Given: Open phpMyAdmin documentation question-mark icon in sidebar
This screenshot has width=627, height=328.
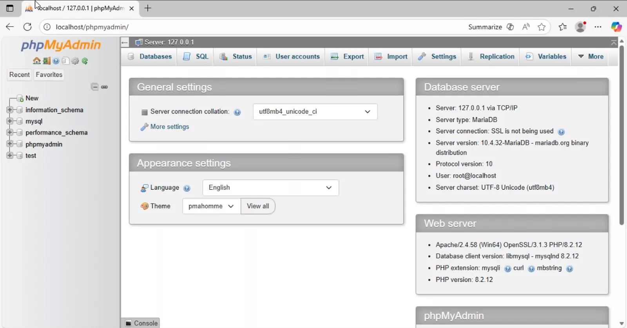Looking at the screenshot, I should [x=56, y=61].
